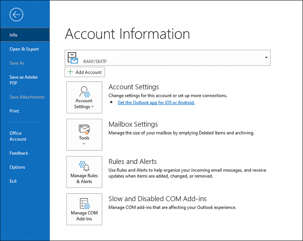Click the Slow and Disabled COM Add-ins heading
This screenshot has height=241, width=303.
158,199
